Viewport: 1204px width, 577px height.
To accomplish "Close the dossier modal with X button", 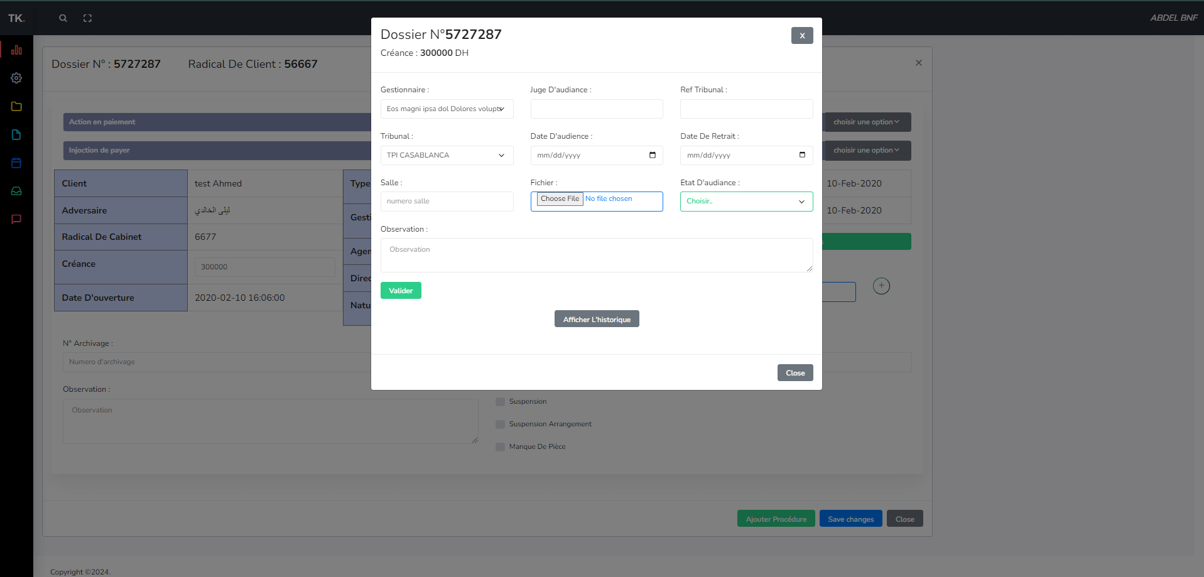I will tap(802, 35).
